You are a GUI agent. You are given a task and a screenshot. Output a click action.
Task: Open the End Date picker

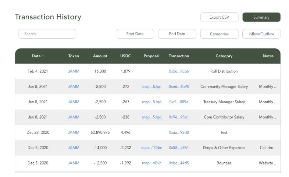177,34
